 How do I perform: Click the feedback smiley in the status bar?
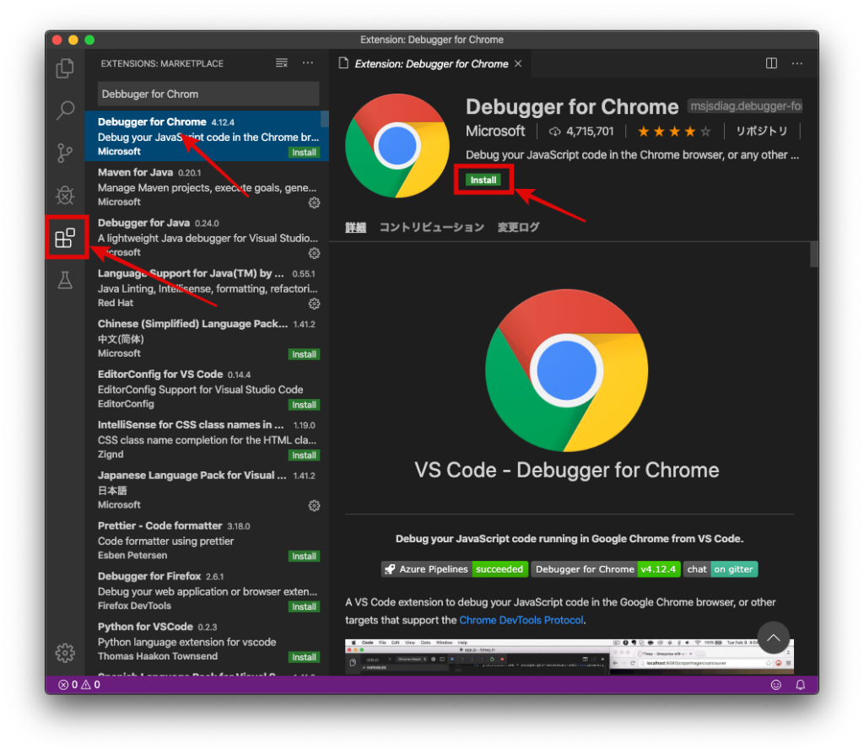[776, 684]
